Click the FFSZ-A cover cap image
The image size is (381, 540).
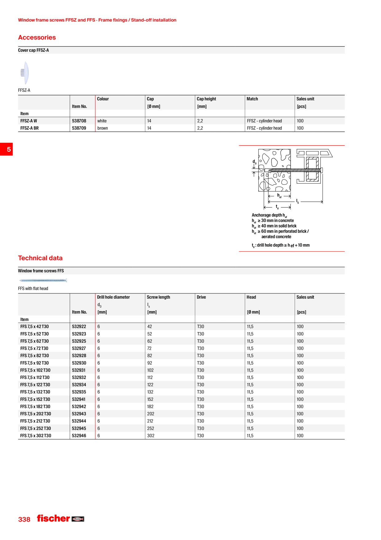(x=25, y=73)
